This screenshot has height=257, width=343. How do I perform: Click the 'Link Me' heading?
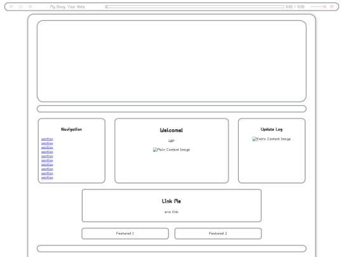pyautogui.click(x=171, y=201)
